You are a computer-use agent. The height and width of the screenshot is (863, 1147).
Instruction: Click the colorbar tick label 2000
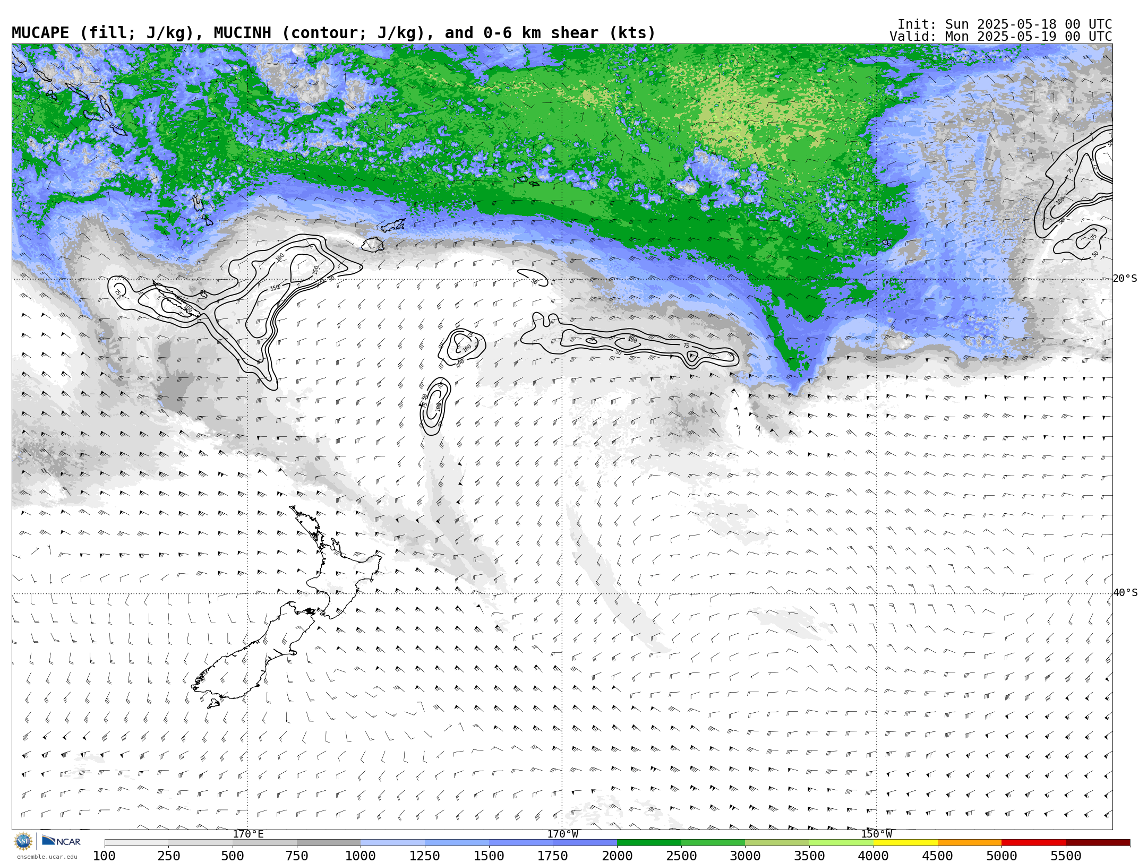tap(617, 856)
